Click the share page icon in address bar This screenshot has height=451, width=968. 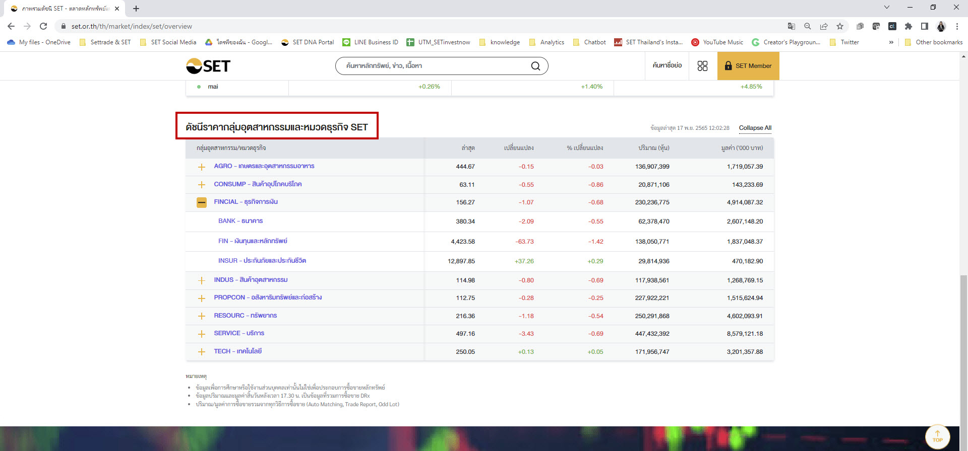(x=824, y=26)
